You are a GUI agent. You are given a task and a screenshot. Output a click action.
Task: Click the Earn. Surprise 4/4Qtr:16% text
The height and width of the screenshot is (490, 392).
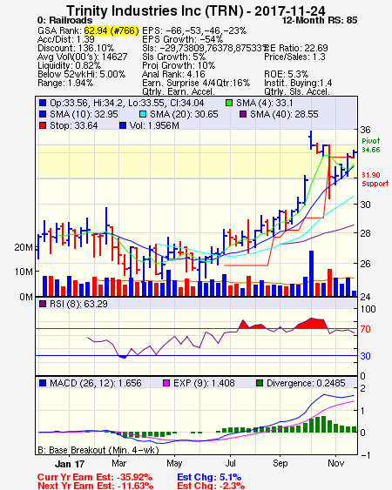point(196,84)
